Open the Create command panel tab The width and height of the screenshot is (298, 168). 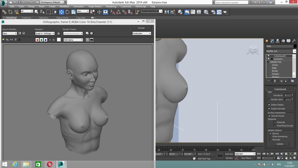pyautogui.click(x=267, y=41)
